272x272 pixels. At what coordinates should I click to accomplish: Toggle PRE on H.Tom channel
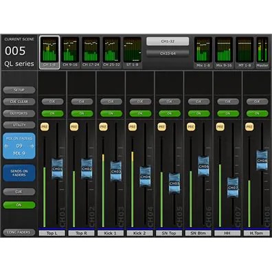(x=249, y=126)
